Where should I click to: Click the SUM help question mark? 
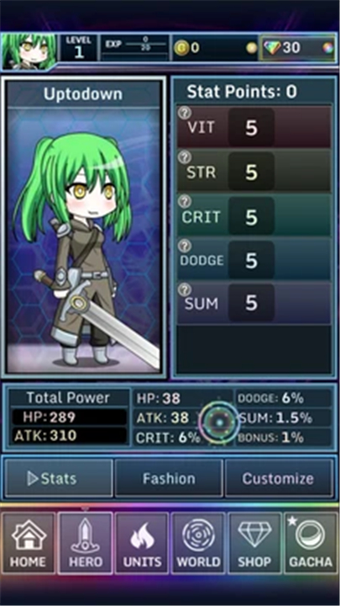(x=185, y=289)
